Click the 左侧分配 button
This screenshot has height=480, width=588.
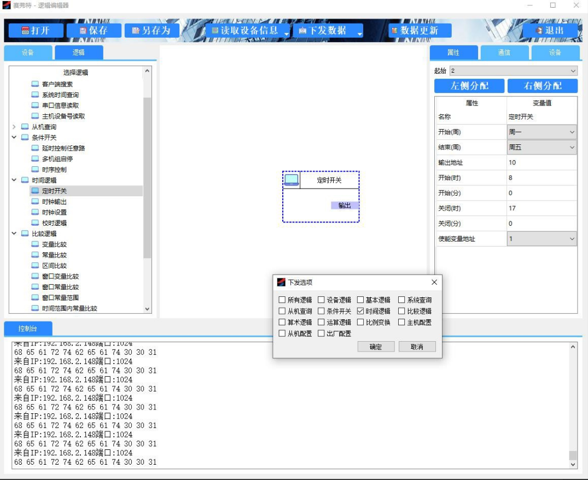point(469,86)
